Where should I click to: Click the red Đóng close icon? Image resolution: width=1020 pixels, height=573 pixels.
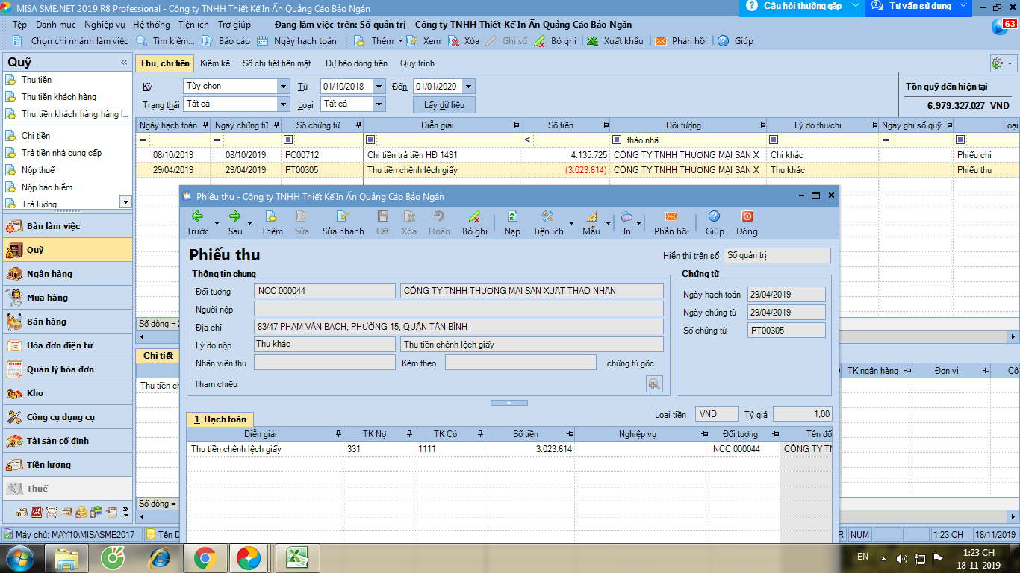[746, 217]
